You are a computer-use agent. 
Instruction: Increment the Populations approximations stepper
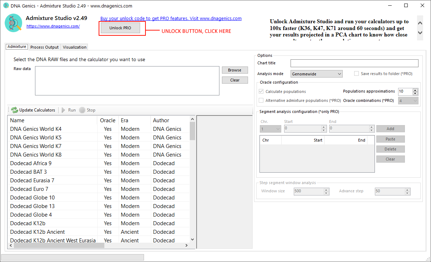tap(415, 90)
